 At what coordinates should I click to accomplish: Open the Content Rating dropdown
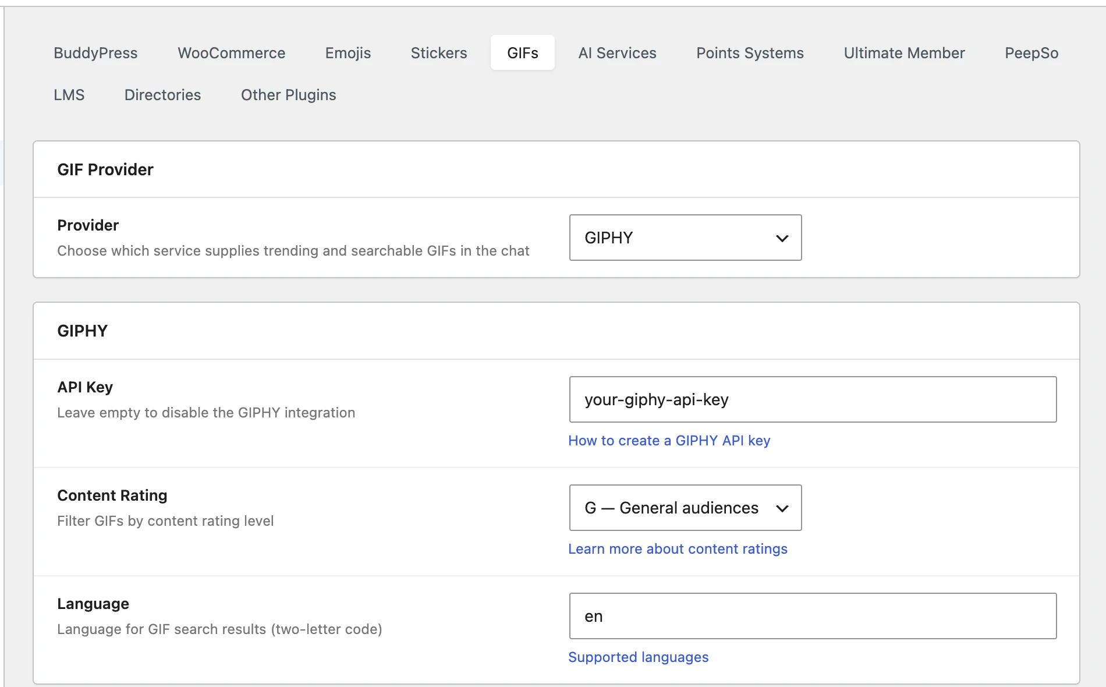pos(685,508)
